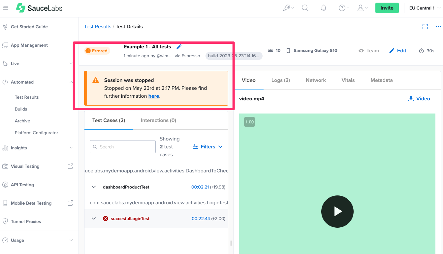Click the succesfulLoginTest test name

pyautogui.click(x=130, y=218)
